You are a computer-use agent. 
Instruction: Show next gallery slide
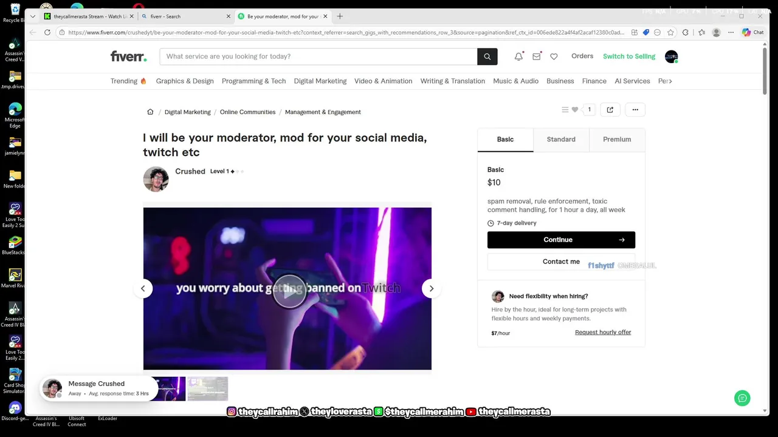click(x=432, y=288)
